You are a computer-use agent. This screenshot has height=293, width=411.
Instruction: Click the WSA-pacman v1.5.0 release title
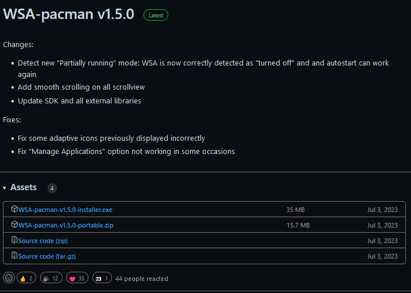[69, 14]
